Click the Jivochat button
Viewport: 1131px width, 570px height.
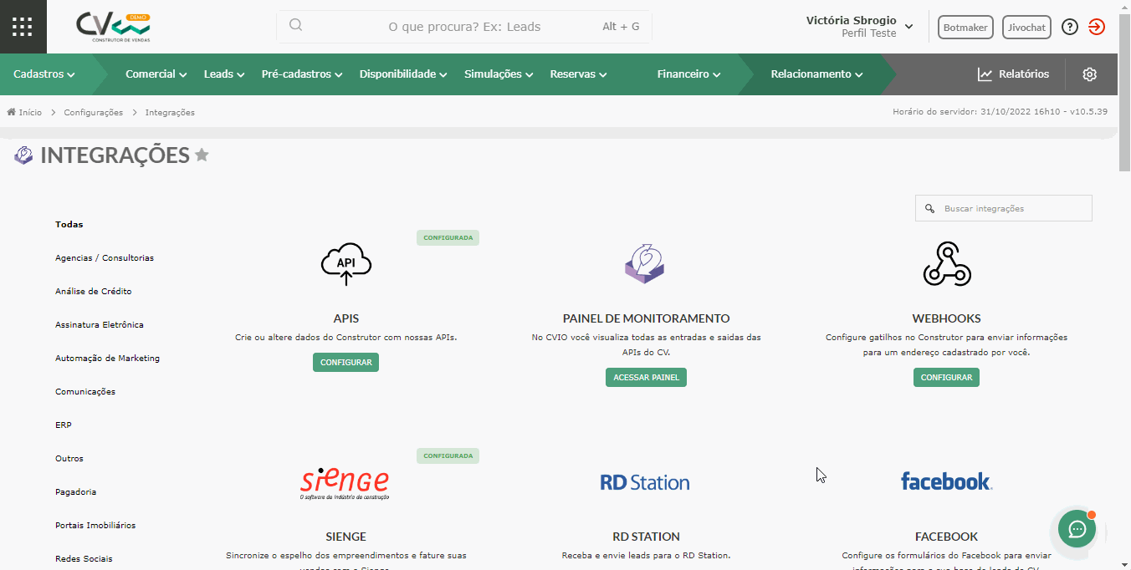1026,28
